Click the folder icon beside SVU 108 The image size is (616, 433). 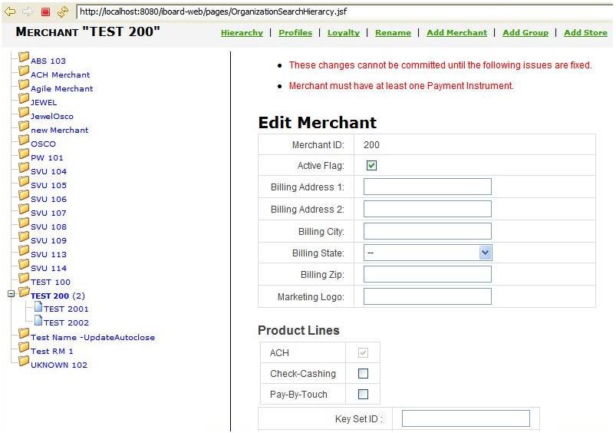point(24,223)
